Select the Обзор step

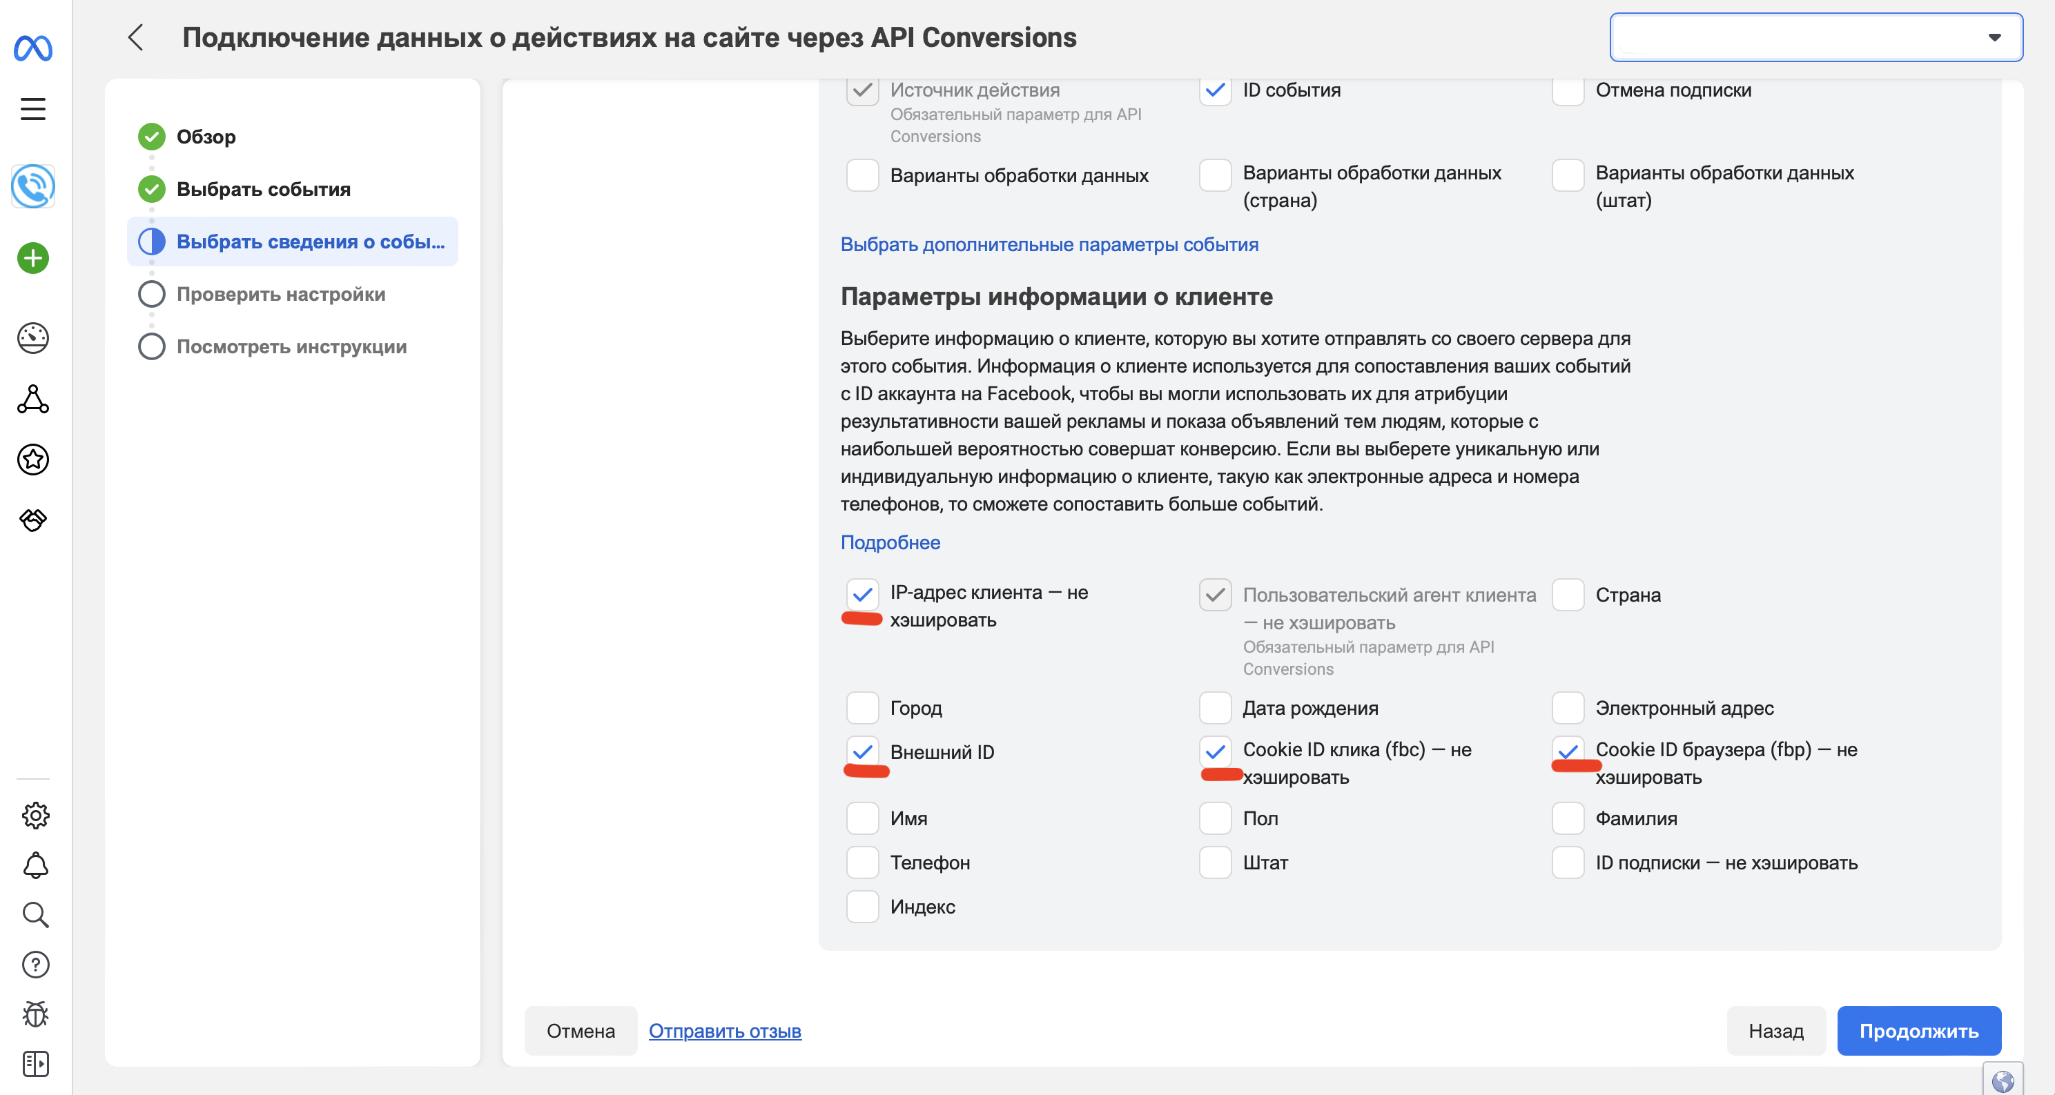206,137
